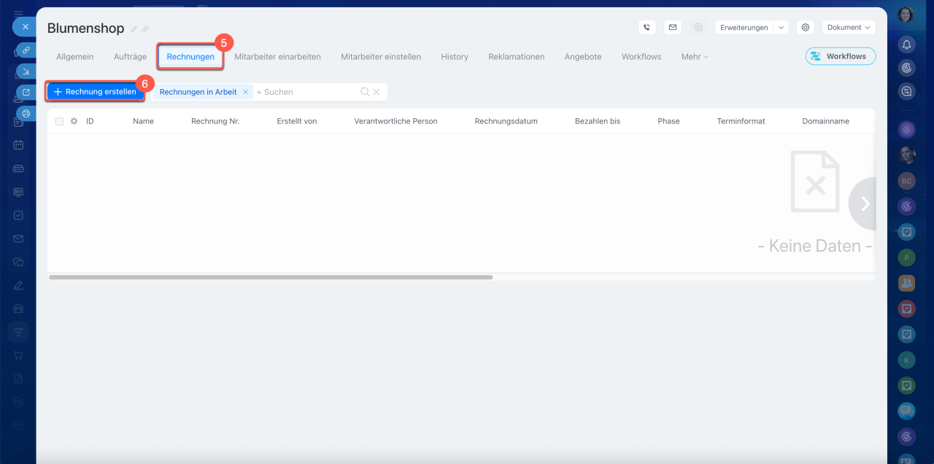This screenshot has height=464, width=934.
Task: Open the Dokument dropdown menu
Action: click(x=849, y=27)
